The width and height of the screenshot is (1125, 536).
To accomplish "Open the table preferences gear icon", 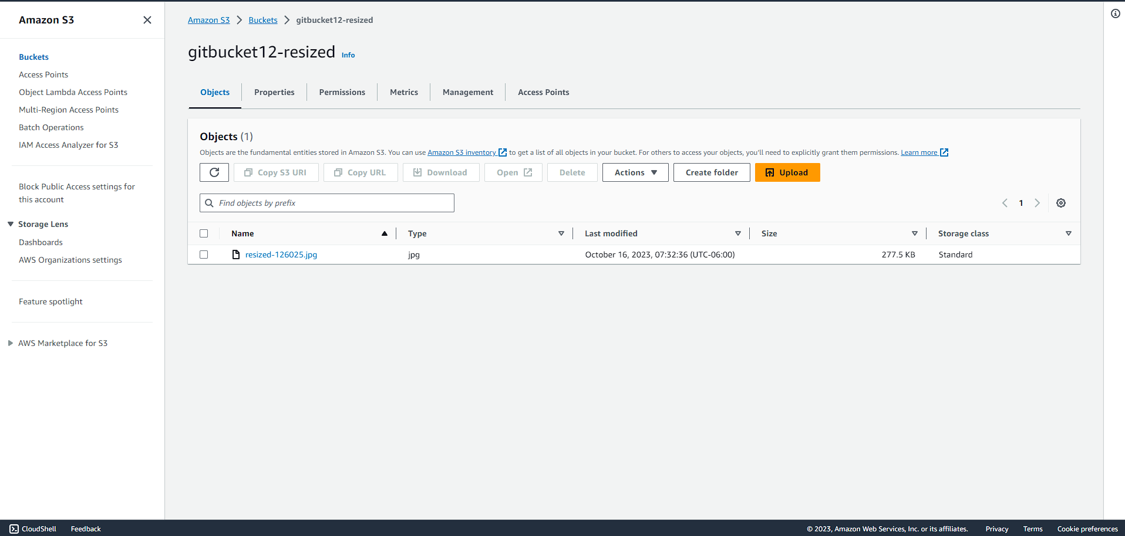I will click(1061, 203).
